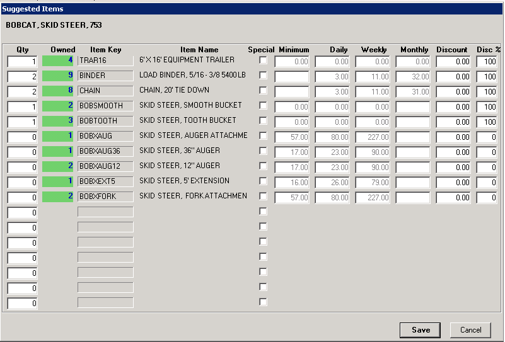Click owned count 8 for CHAIN
Image resolution: width=505 pixels, height=342 pixels.
(x=57, y=91)
